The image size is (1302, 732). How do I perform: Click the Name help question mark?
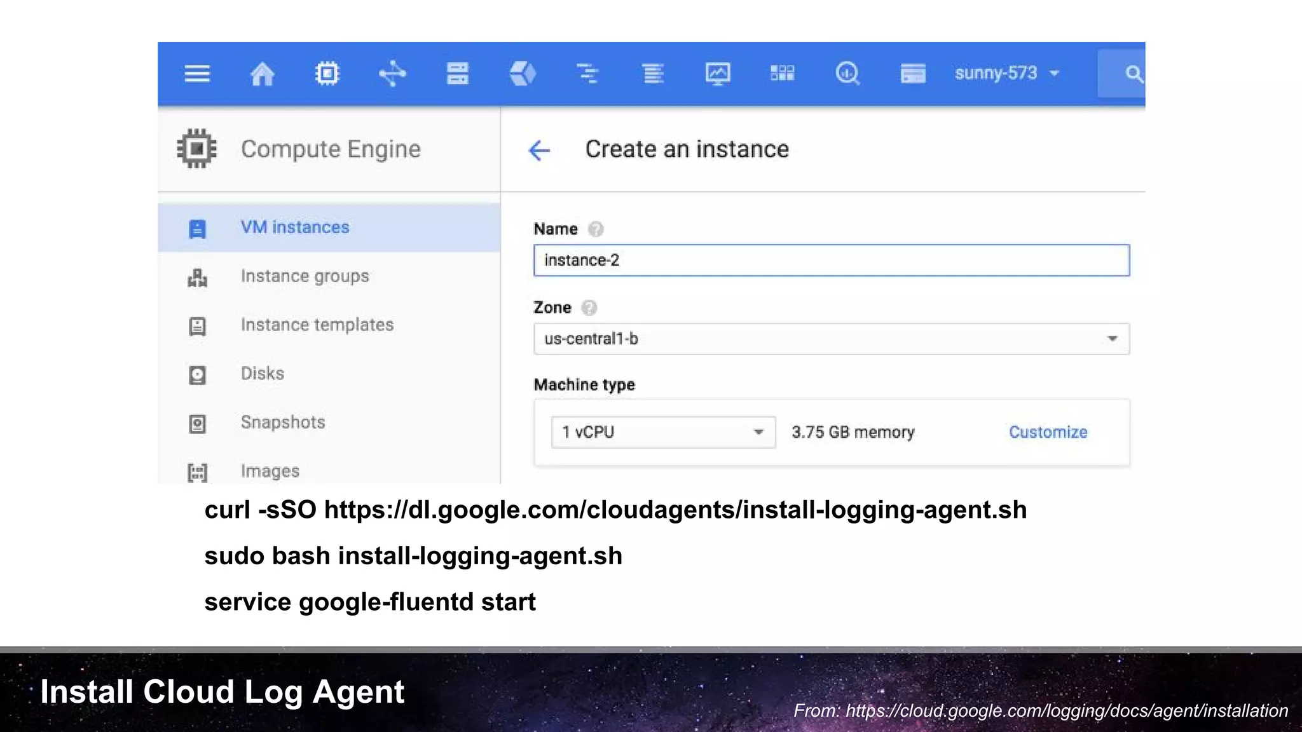tap(596, 229)
